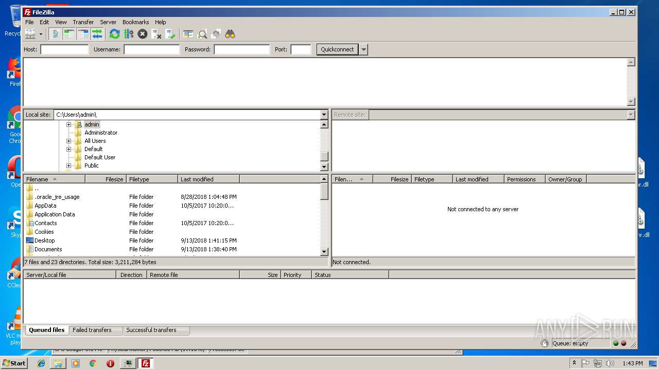This screenshot has width=659, height=370.
Task: Select the Documents folder row
Action: click(x=172, y=249)
